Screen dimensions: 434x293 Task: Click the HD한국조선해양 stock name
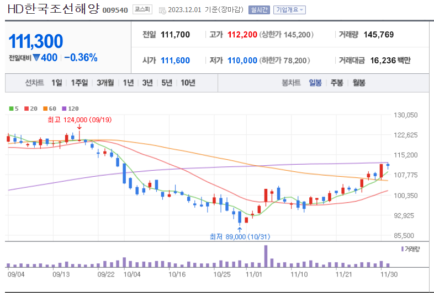point(54,9)
